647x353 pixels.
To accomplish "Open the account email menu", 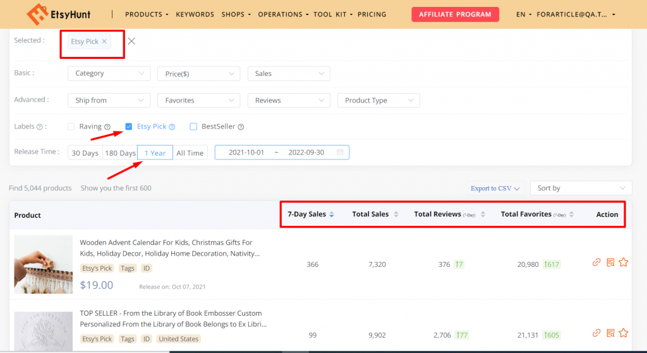I will (x=576, y=14).
